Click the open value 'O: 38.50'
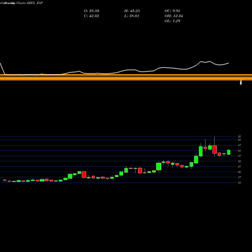This screenshot has width=252, height=252. [x=91, y=11]
